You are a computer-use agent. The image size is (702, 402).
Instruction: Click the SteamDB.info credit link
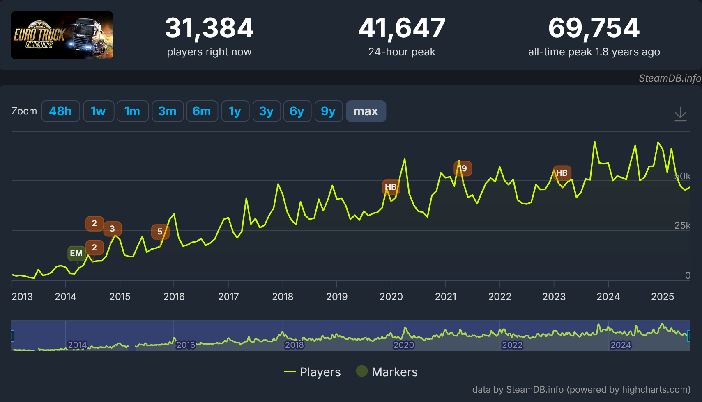670,78
